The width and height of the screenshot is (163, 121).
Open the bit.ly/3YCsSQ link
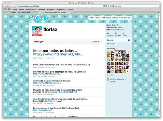click(67, 92)
